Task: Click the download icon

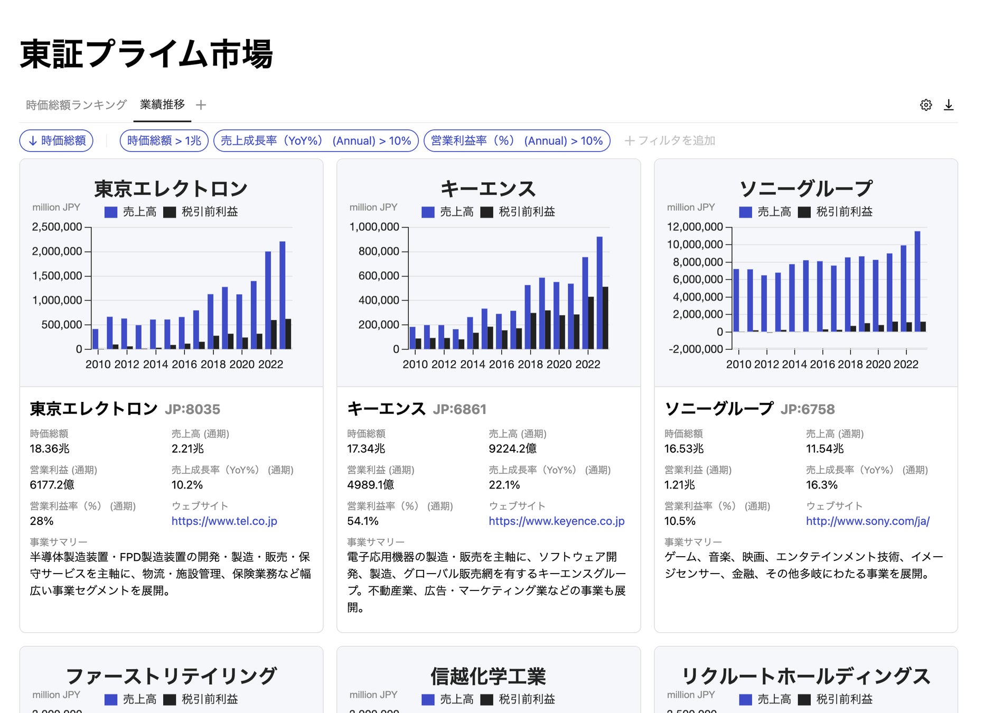Action: click(949, 105)
